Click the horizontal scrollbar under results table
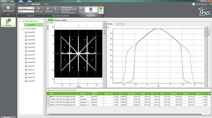The image size is (212, 118). pyautogui.click(x=125, y=114)
